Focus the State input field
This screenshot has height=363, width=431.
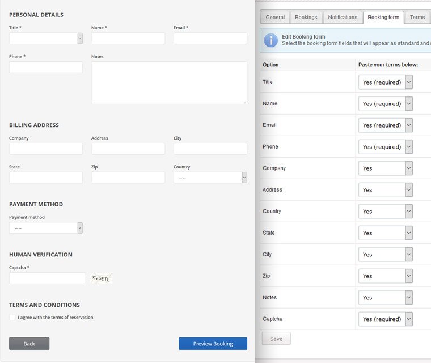(x=46, y=178)
